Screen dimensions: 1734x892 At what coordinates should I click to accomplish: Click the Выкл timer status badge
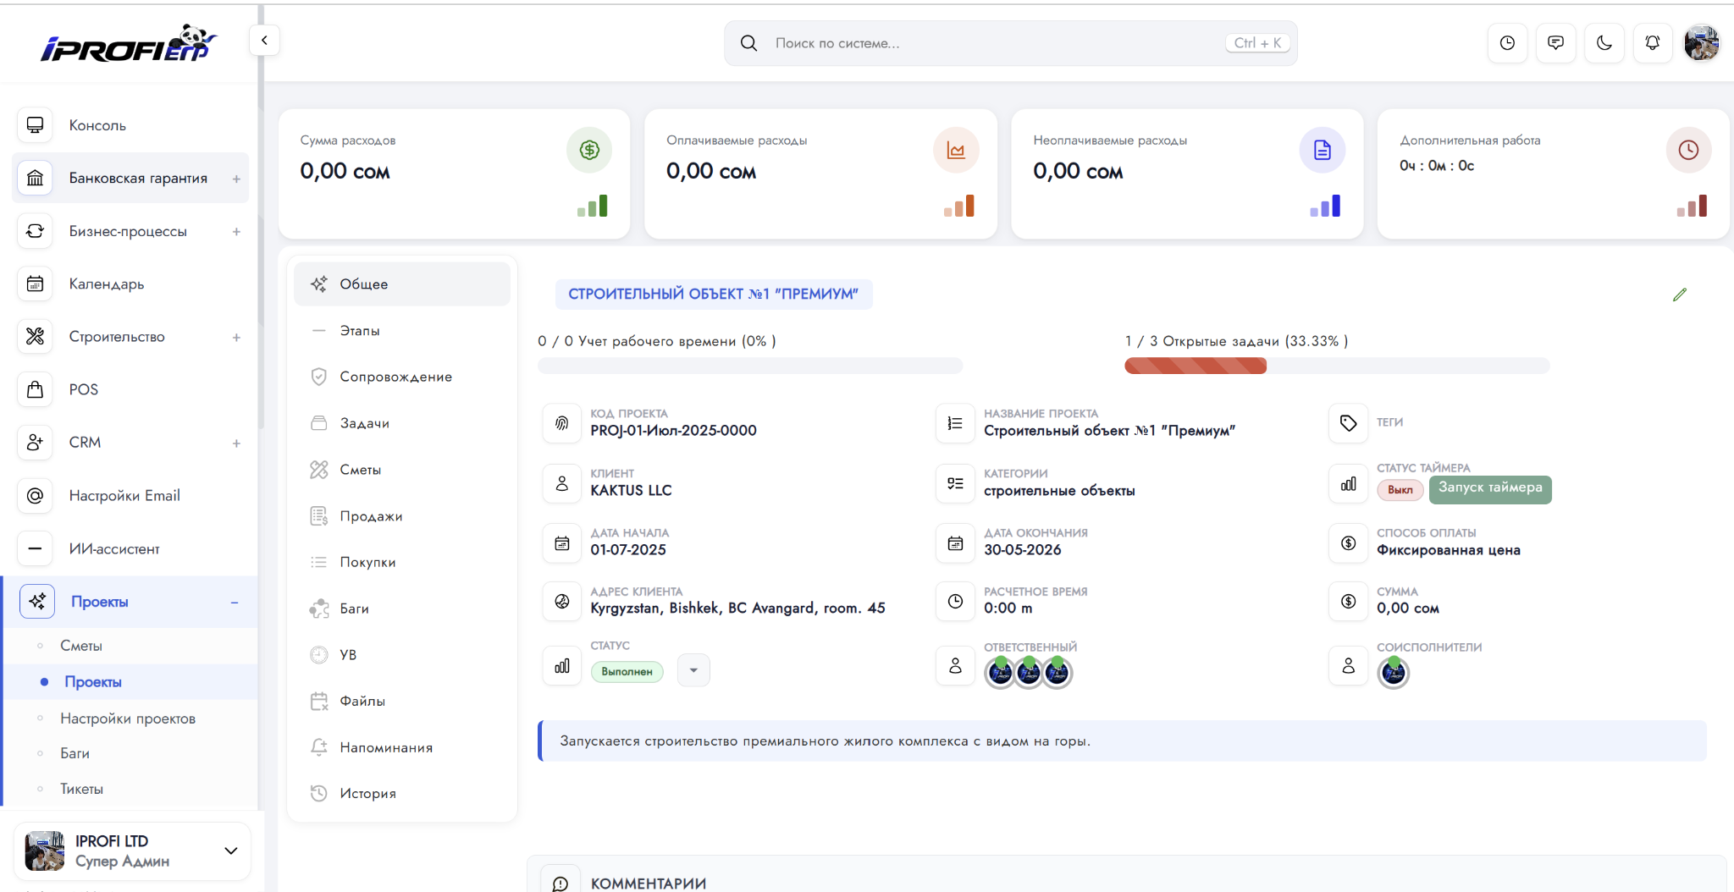1400,490
